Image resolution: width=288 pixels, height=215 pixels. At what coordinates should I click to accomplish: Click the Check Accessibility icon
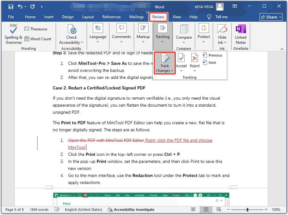pyautogui.click(x=71, y=29)
